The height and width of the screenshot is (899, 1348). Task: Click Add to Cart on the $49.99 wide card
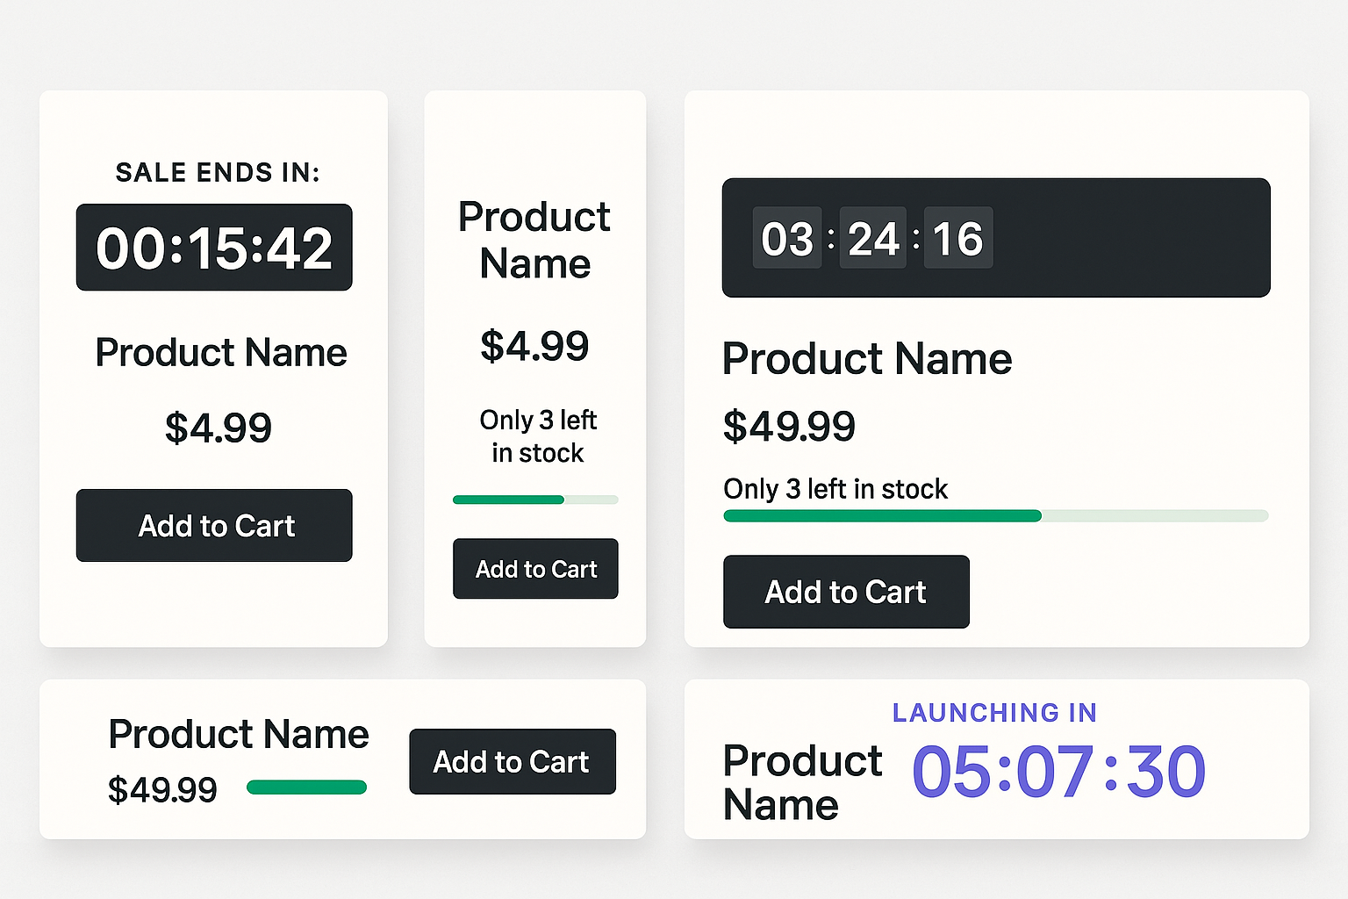coord(845,592)
